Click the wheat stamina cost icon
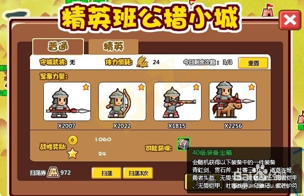This screenshot has width=304, height=196. coord(142,62)
